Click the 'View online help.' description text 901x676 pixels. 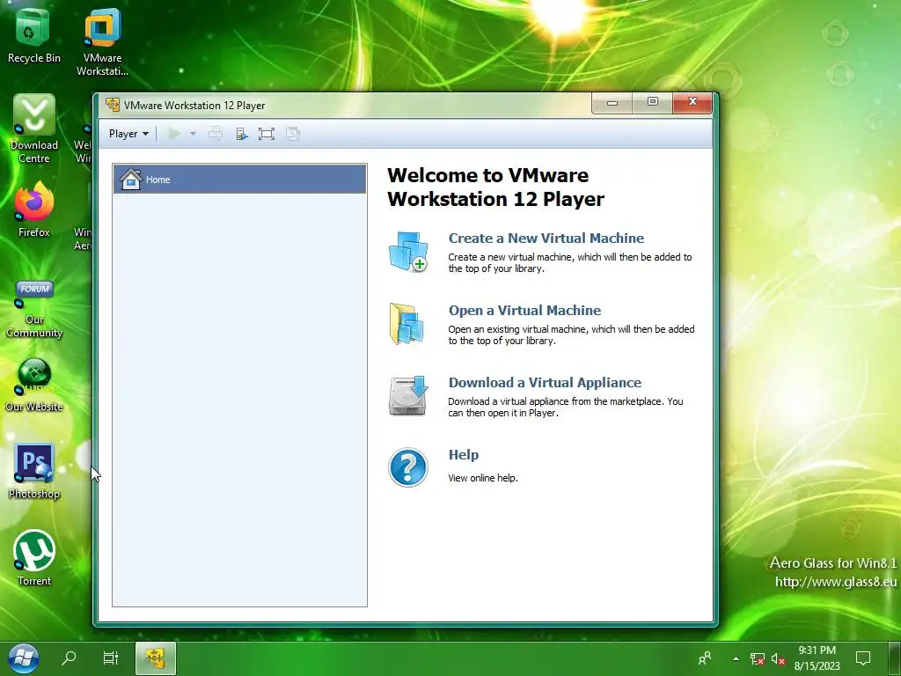(483, 478)
